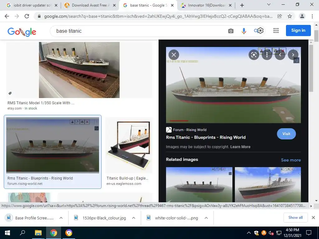This screenshot has width=319, height=239.
Task: Open a new browser tab
Action: point(242,5)
